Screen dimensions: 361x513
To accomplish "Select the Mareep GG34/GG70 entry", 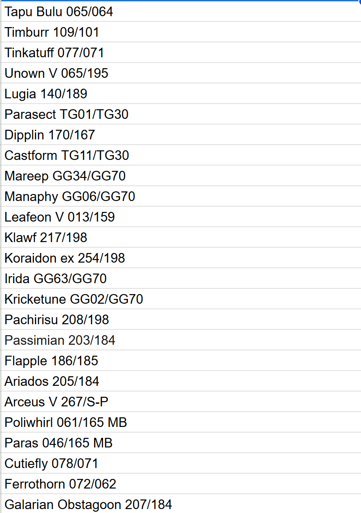I will [x=65, y=176].
